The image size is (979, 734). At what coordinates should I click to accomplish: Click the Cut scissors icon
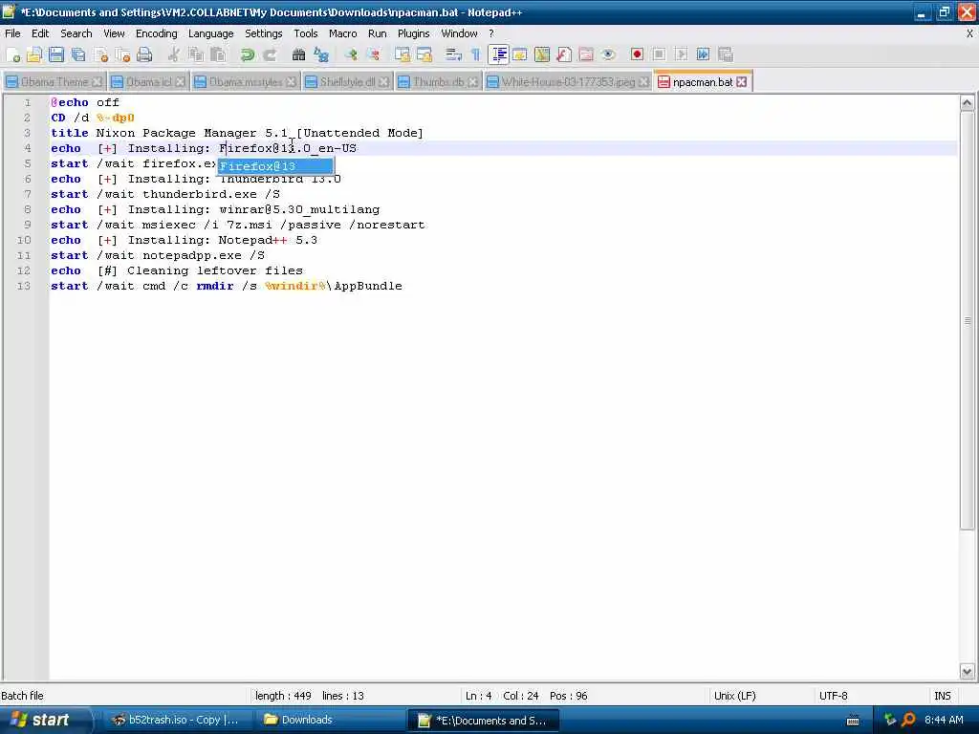pos(174,54)
